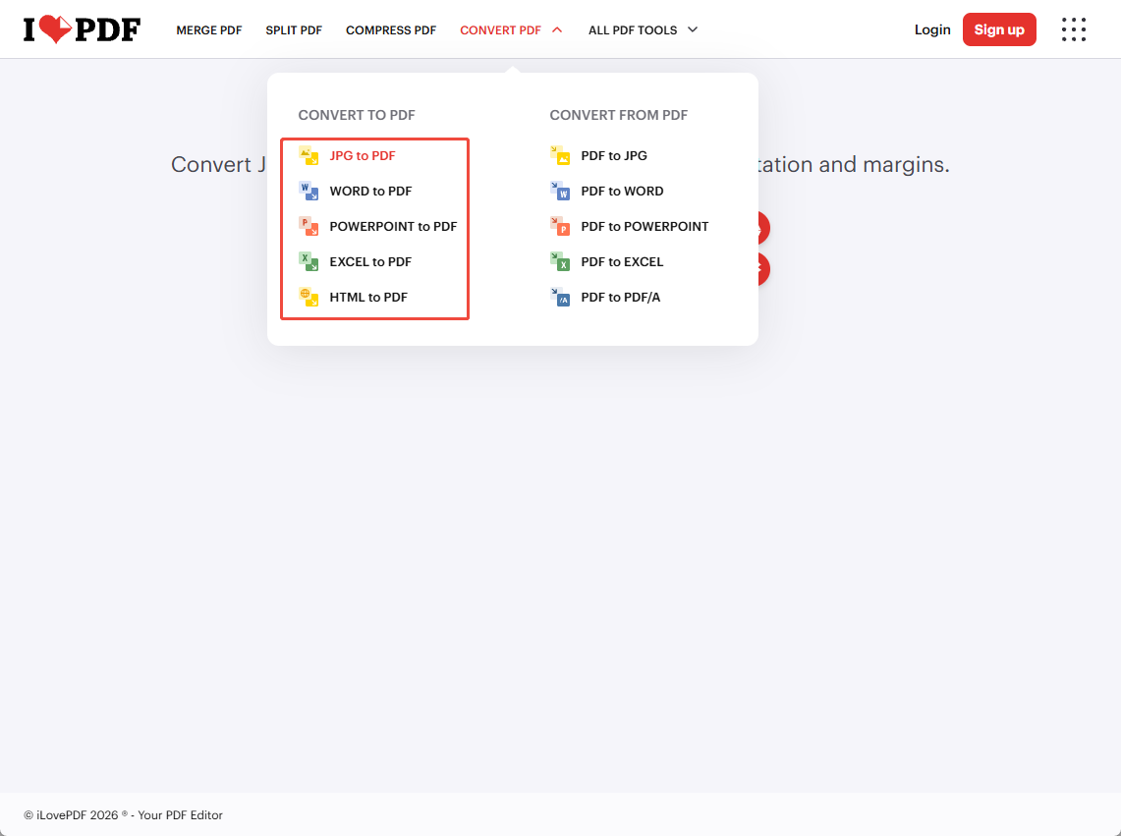1121x836 pixels.
Task: Open the MERGE PDF menu item
Action: [208, 30]
